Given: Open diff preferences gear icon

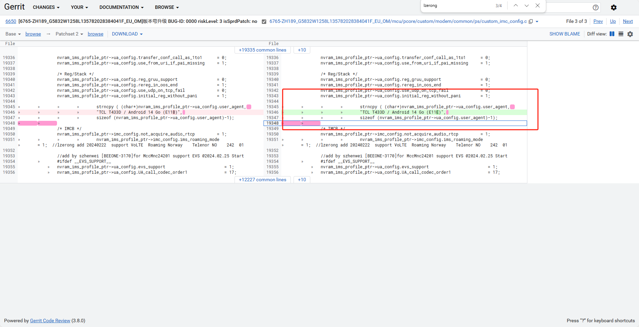Looking at the screenshot, I should click(630, 34).
